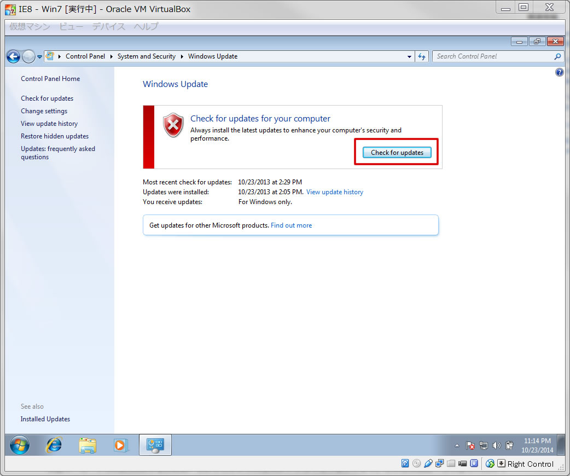The image size is (570, 476).
Task: Click the Forward arrow navigation button
Action: [28, 56]
